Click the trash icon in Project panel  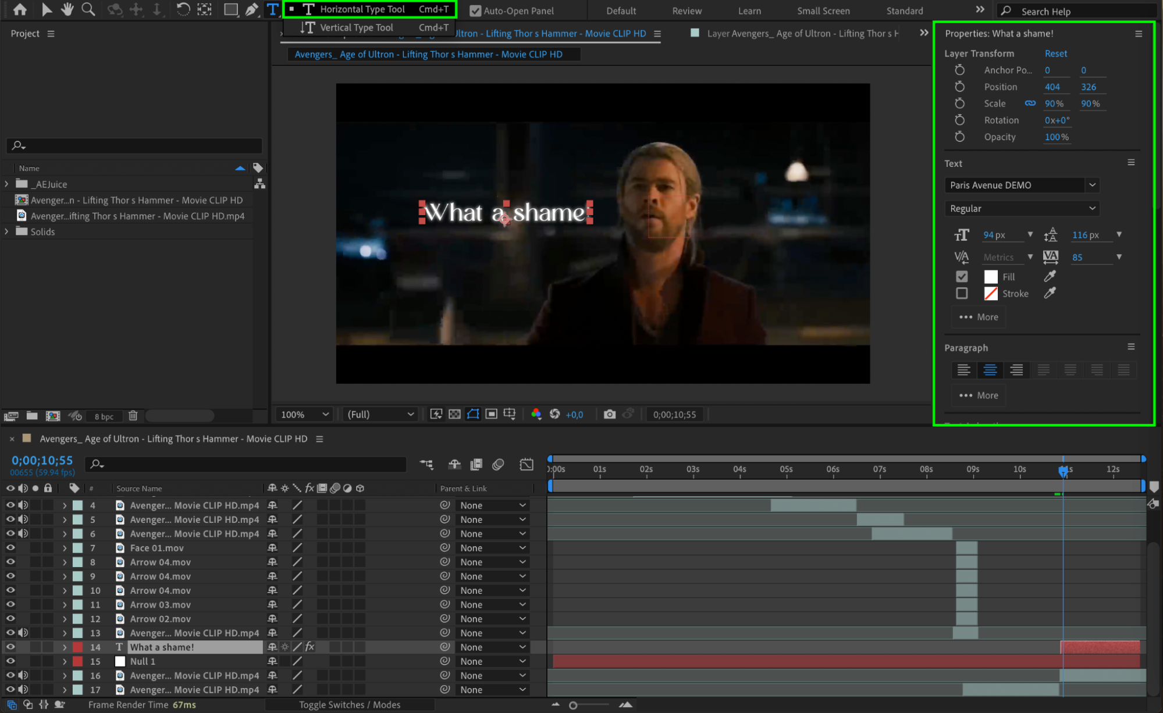[x=133, y=415]
